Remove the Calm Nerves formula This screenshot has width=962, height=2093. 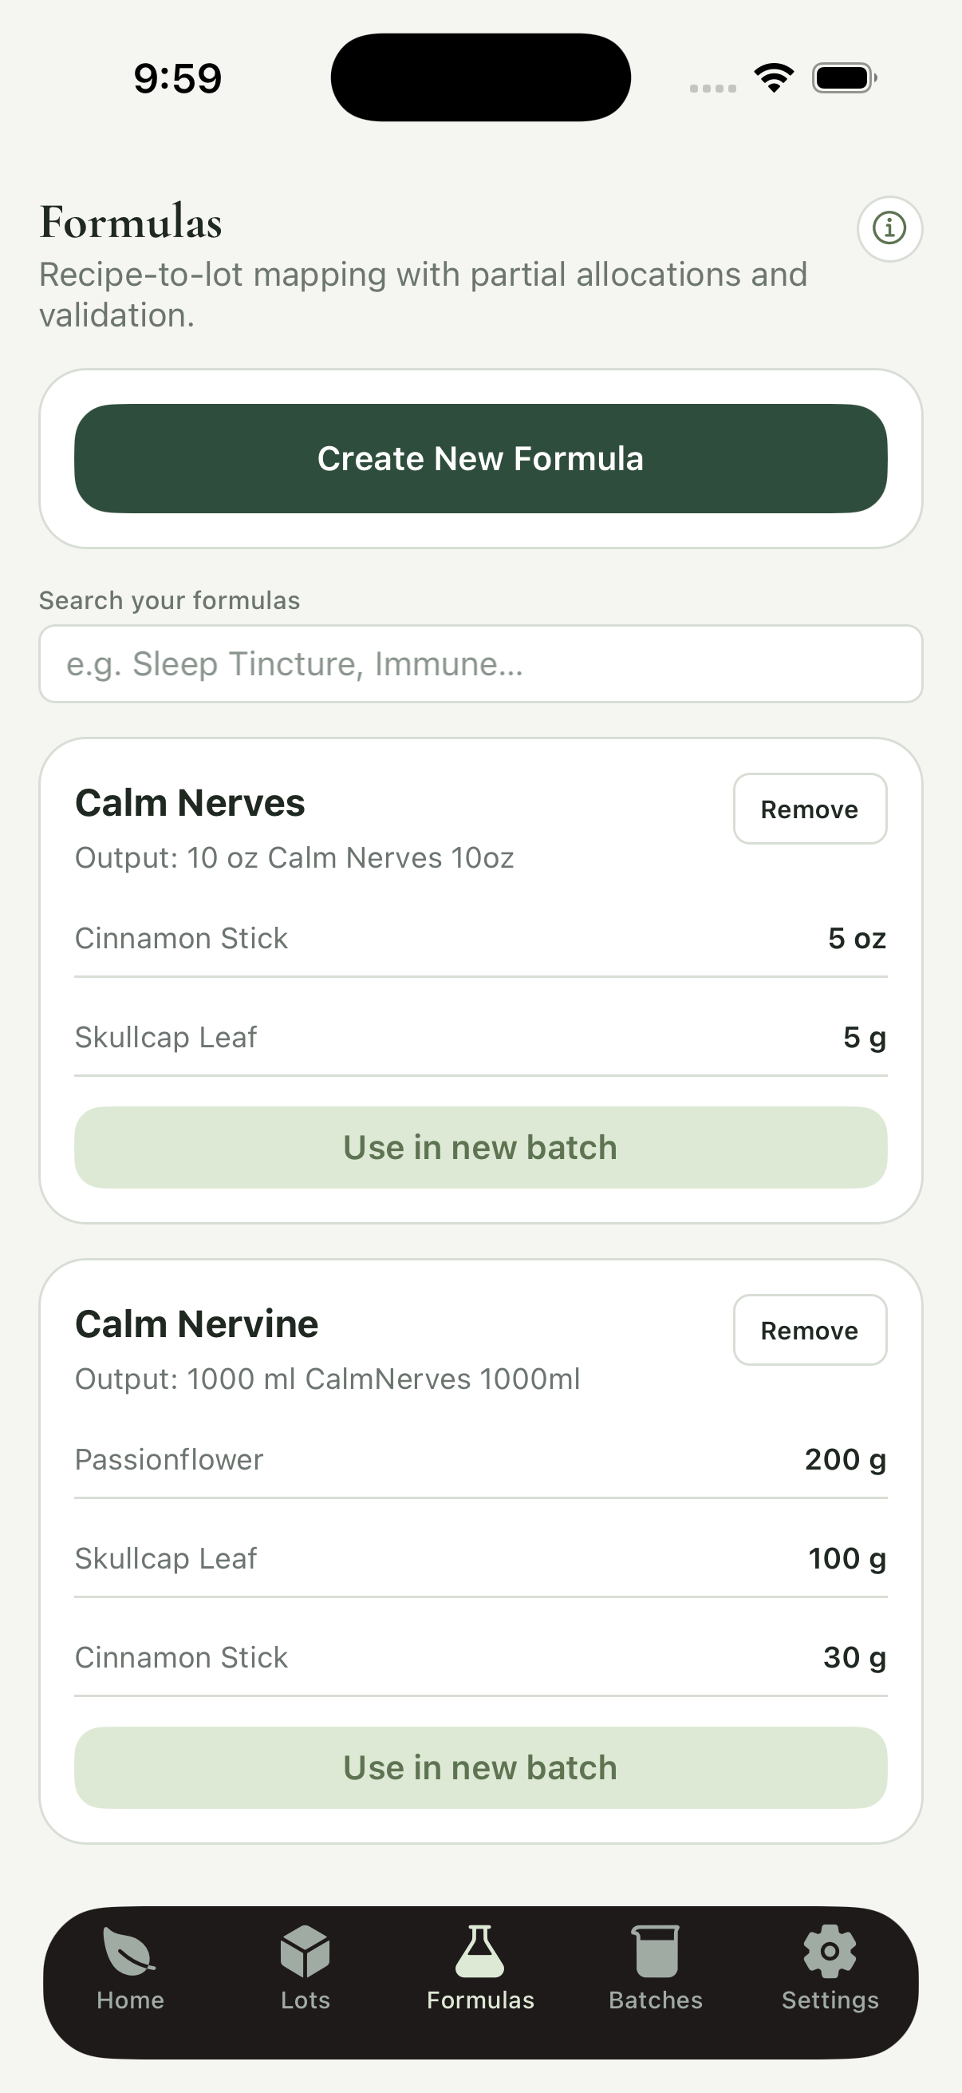(810, 809)
